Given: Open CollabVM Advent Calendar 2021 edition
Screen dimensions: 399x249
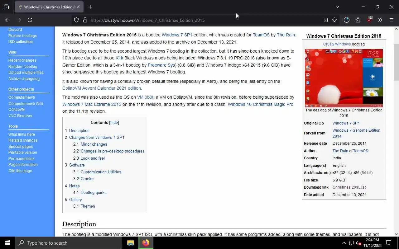Looking at the screenshot, I should tap(102, 88).
